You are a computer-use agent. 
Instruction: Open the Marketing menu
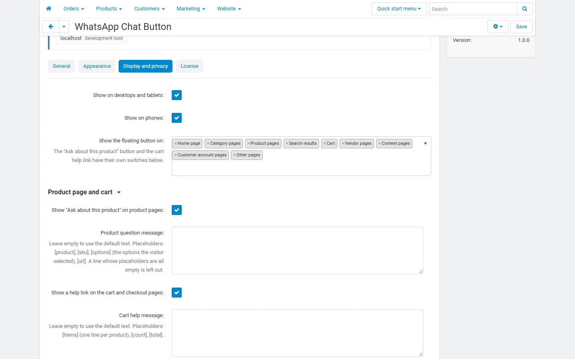click(x=191, y=9)
